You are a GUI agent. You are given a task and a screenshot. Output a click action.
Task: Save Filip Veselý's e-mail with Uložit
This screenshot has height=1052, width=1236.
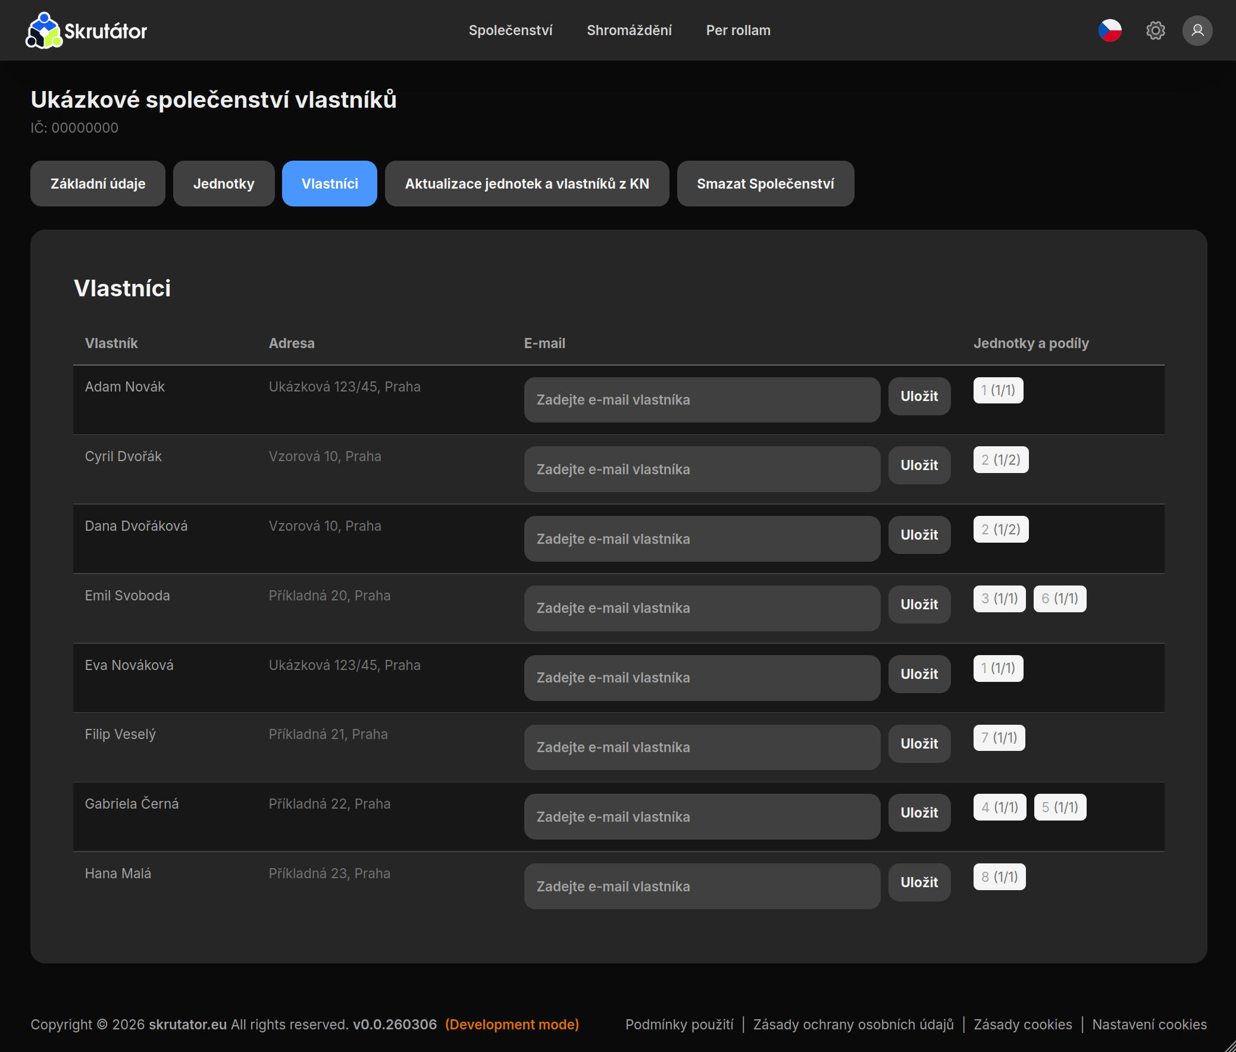point(919,744)
